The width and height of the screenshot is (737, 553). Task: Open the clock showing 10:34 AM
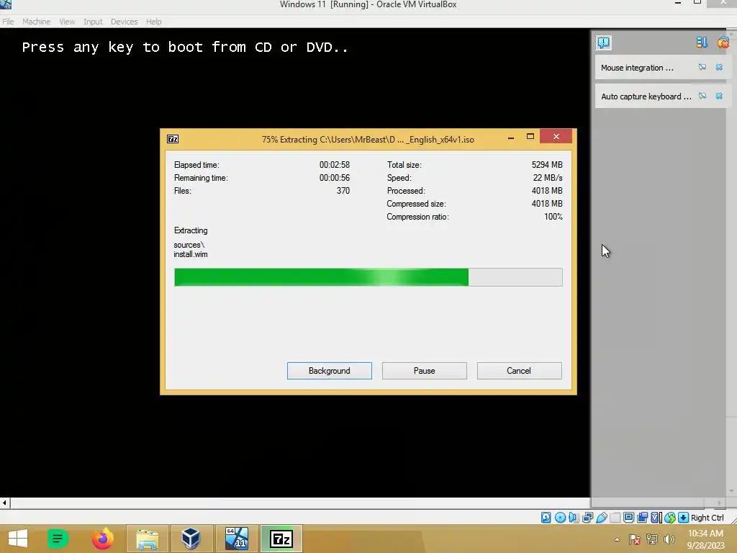pos(705,539)
